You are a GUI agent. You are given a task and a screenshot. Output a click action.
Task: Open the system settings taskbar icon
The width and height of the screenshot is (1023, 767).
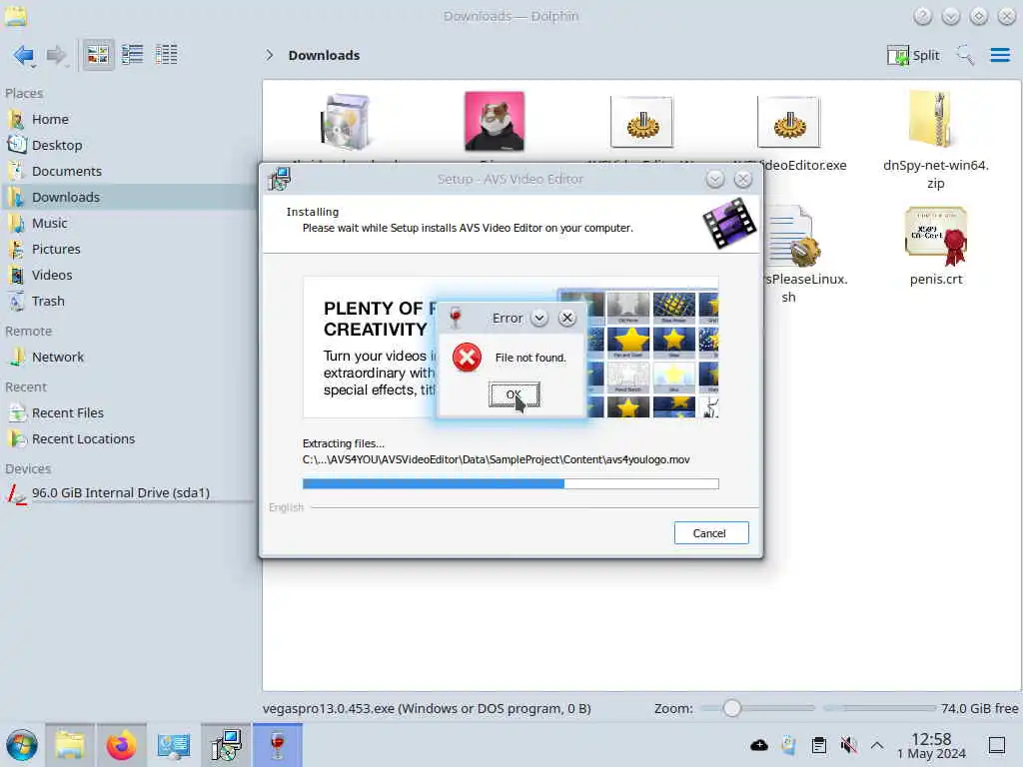pyautogui.click(x=173, y=745)
